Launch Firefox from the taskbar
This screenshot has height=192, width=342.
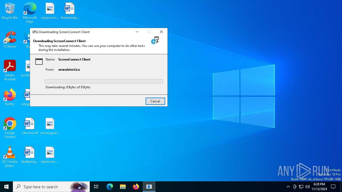click(x=136, y=187)
